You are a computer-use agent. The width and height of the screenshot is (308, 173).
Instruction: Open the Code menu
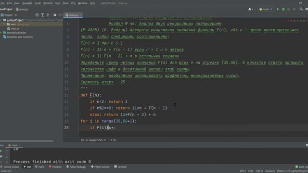(x=38, y=3)
